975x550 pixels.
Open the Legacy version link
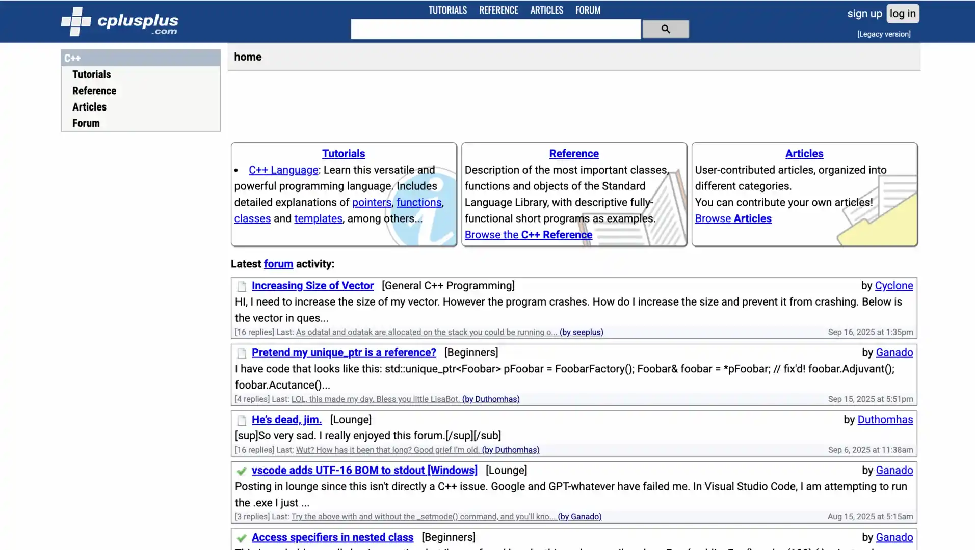pyautogui.click(x=884, y=34)
